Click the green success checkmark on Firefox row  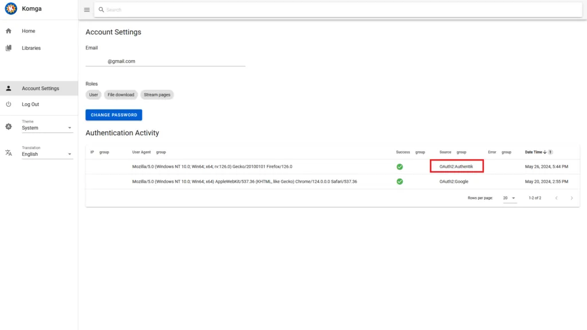[400, 167]
